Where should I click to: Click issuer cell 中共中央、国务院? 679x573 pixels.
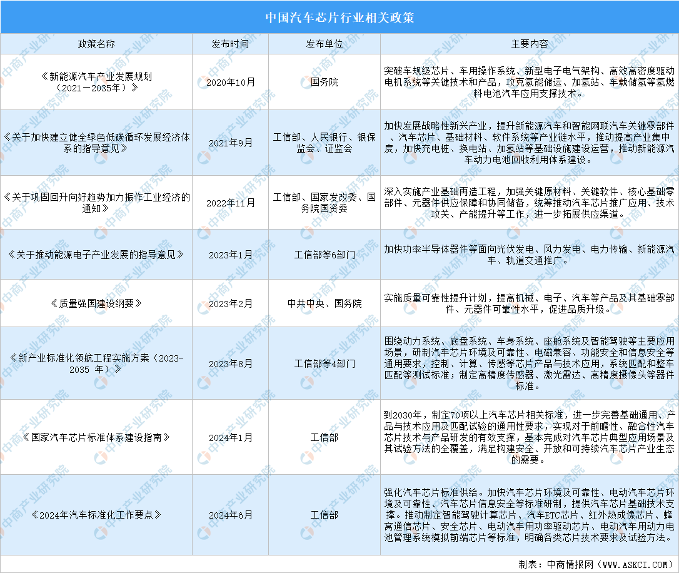pyautogui.click(x=324, y=303)
